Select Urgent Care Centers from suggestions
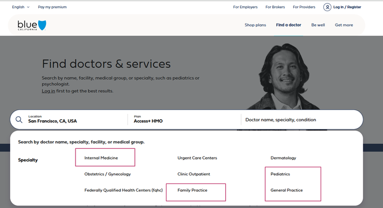Image resolution: width=383 pixels, height=208 pixels. 197,158
